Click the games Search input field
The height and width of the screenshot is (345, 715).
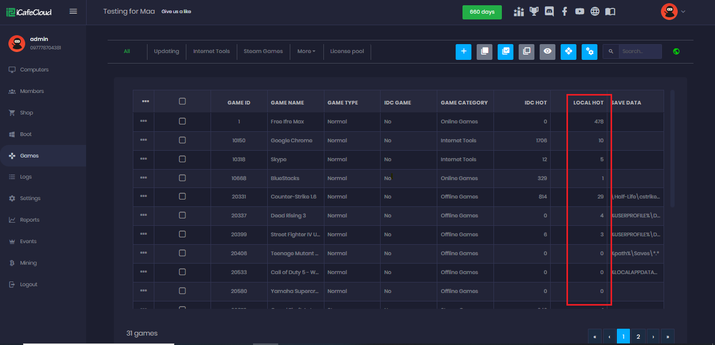[639, 51]
